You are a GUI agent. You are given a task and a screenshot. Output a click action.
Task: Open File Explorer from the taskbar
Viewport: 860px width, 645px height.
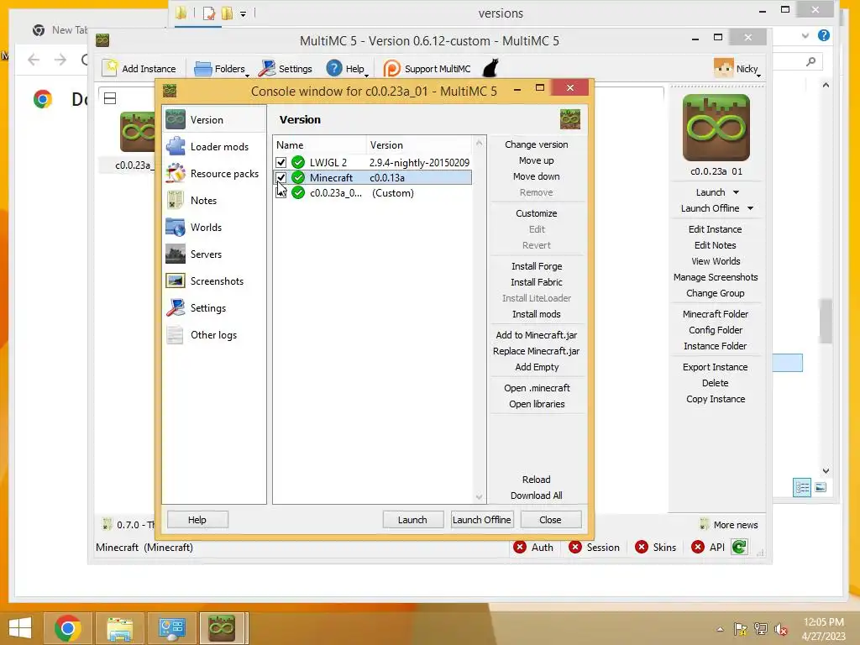click(x=119, y=628)
